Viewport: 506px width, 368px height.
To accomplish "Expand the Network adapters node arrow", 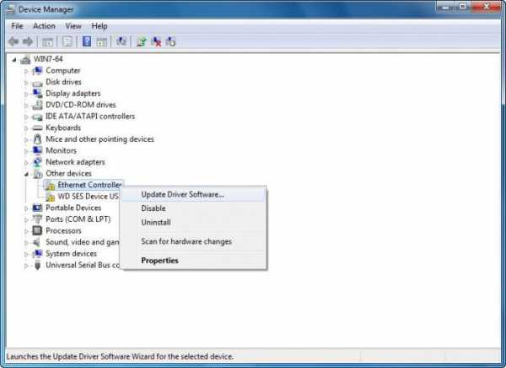I will click(26, 163).
